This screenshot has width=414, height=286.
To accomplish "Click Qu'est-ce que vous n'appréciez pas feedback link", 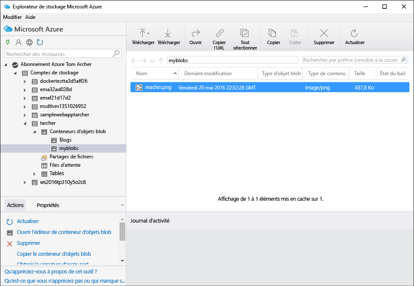I will (x=65, y=281).
